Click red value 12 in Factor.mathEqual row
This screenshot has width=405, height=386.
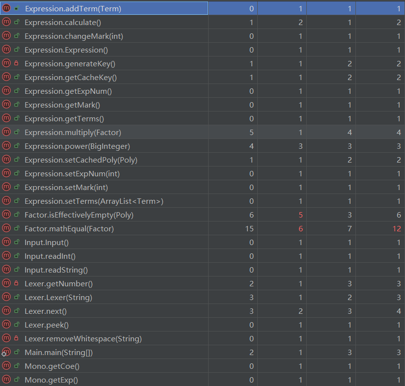tap(397, 229)
